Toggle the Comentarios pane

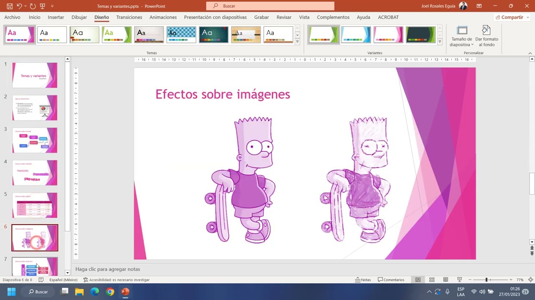click(x=391, y=280)
